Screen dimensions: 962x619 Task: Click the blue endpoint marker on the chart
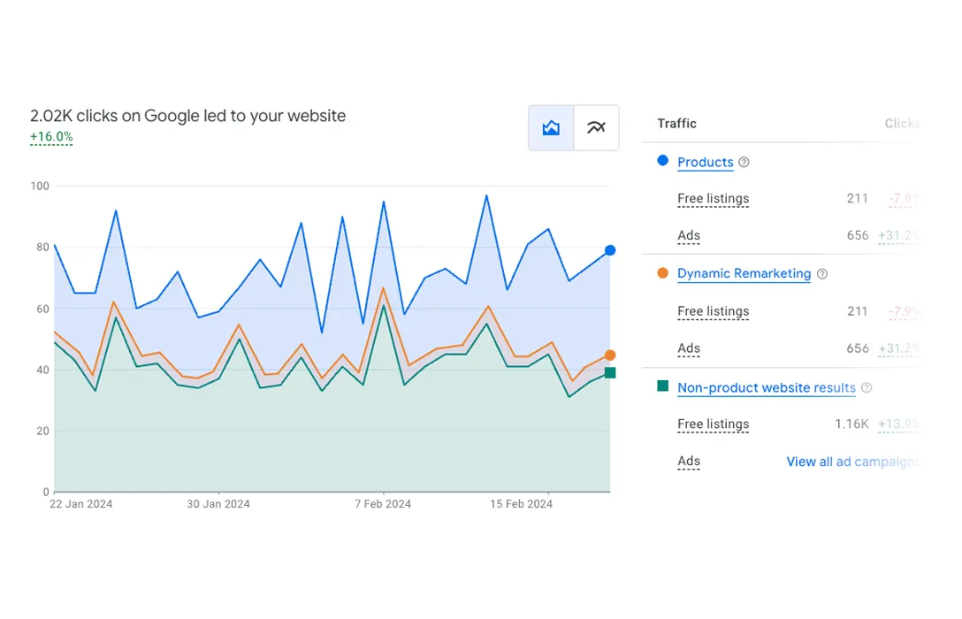tap(610, 250)
